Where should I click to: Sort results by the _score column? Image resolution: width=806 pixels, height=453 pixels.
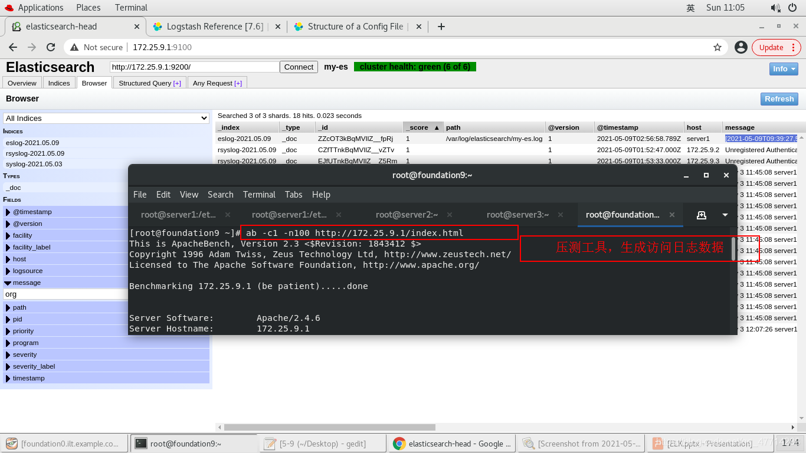click(422, 127)
